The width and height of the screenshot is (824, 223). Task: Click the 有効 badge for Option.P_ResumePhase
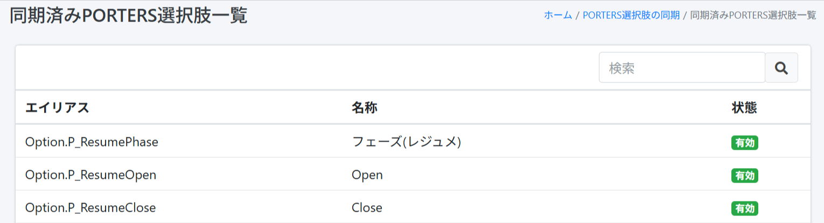[x=744, y=143]
